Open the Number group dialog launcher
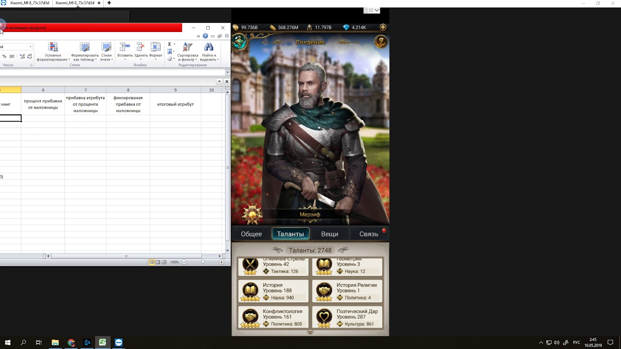This screenshot has height=349, width=621. tap(31, 65)
